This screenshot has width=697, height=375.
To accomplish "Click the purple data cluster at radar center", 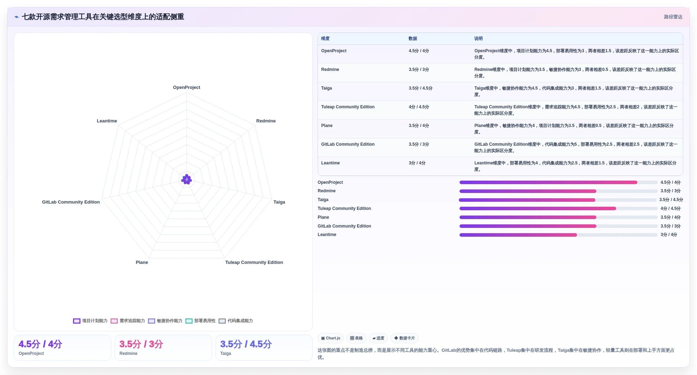I will click(187, 180).
